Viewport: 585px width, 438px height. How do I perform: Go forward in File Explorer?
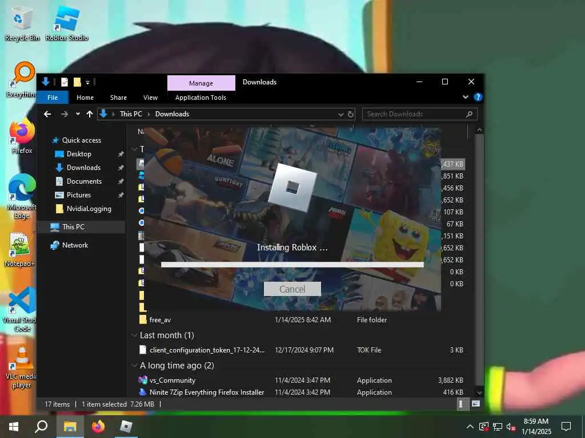64,114
